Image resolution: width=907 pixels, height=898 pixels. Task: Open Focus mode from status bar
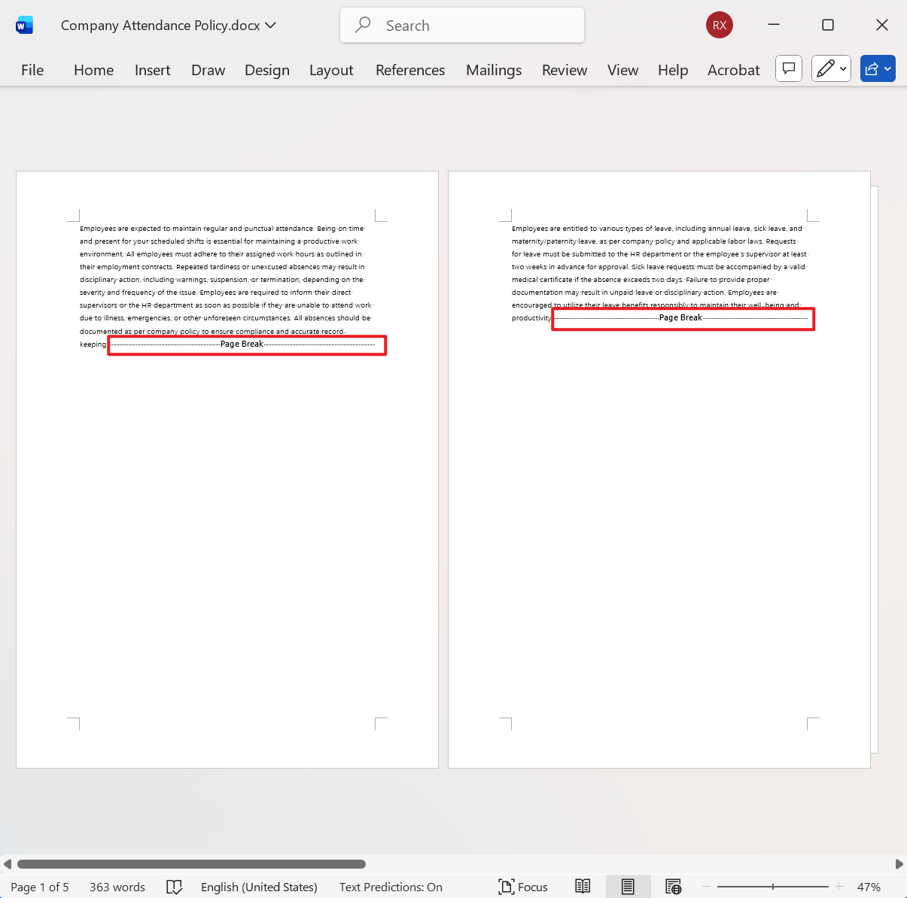(523, 887)
